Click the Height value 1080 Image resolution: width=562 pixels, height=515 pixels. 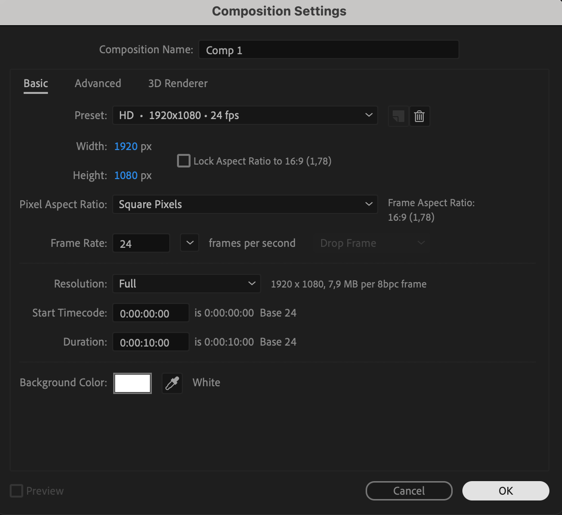(x=126, y=175)
